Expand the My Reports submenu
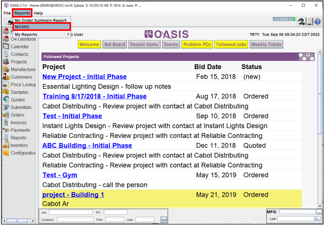This screenshot has width=325, height=226. [42, 34]
